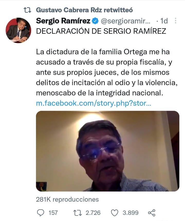Click the 2.726 retweets count

[93, 213]
